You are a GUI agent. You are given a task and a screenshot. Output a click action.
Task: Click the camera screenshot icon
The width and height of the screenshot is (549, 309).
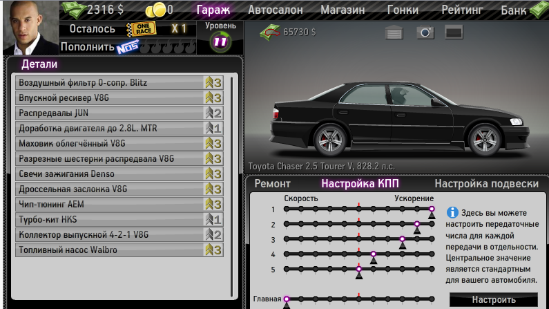pos(425,32)
